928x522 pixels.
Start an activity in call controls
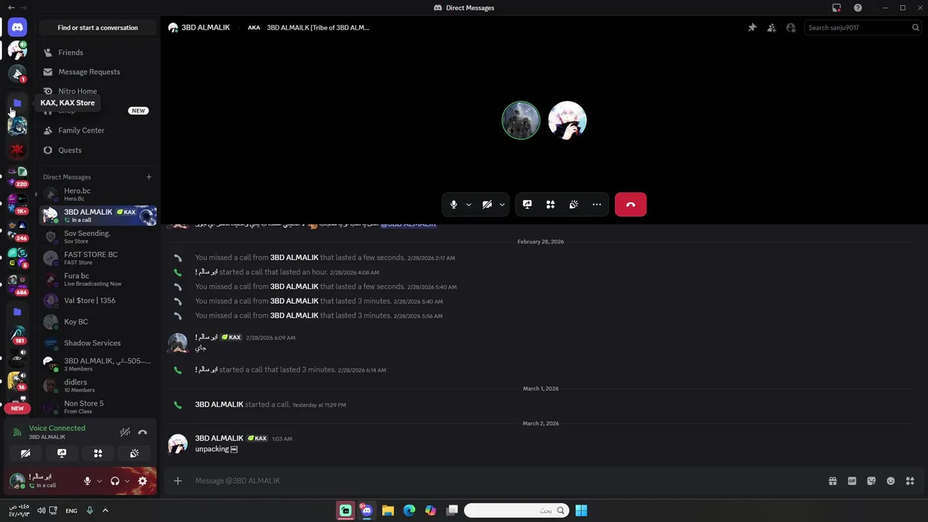click(550, 204)
